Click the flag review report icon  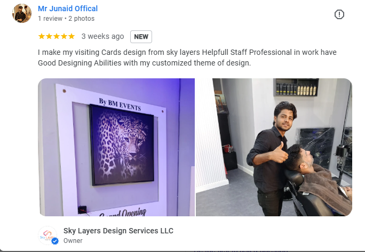(x=339, y=14)
